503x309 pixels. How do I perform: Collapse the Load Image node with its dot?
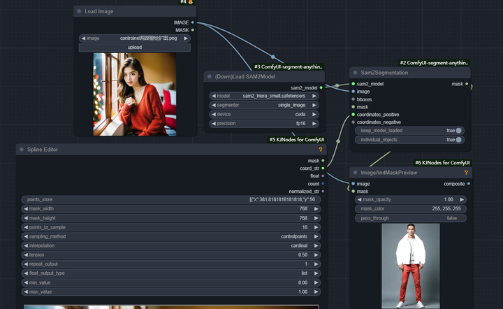(x=79, y=11)
